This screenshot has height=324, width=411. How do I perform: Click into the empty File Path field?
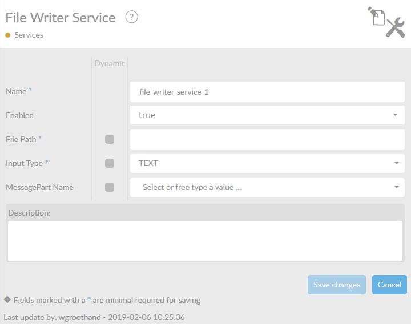[267, 139]
